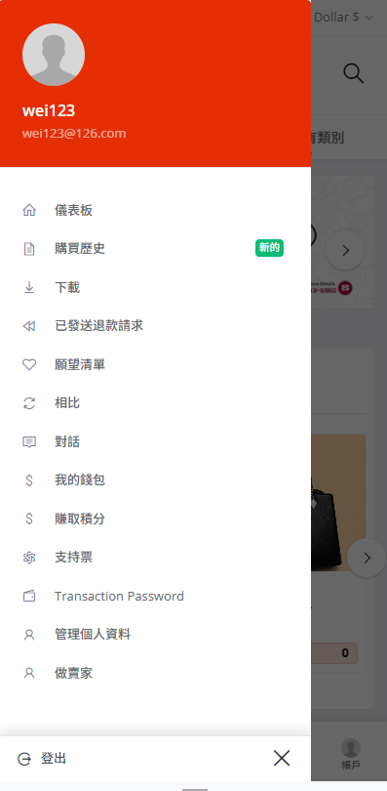Close the side menu with X

[x=282, y=758]
